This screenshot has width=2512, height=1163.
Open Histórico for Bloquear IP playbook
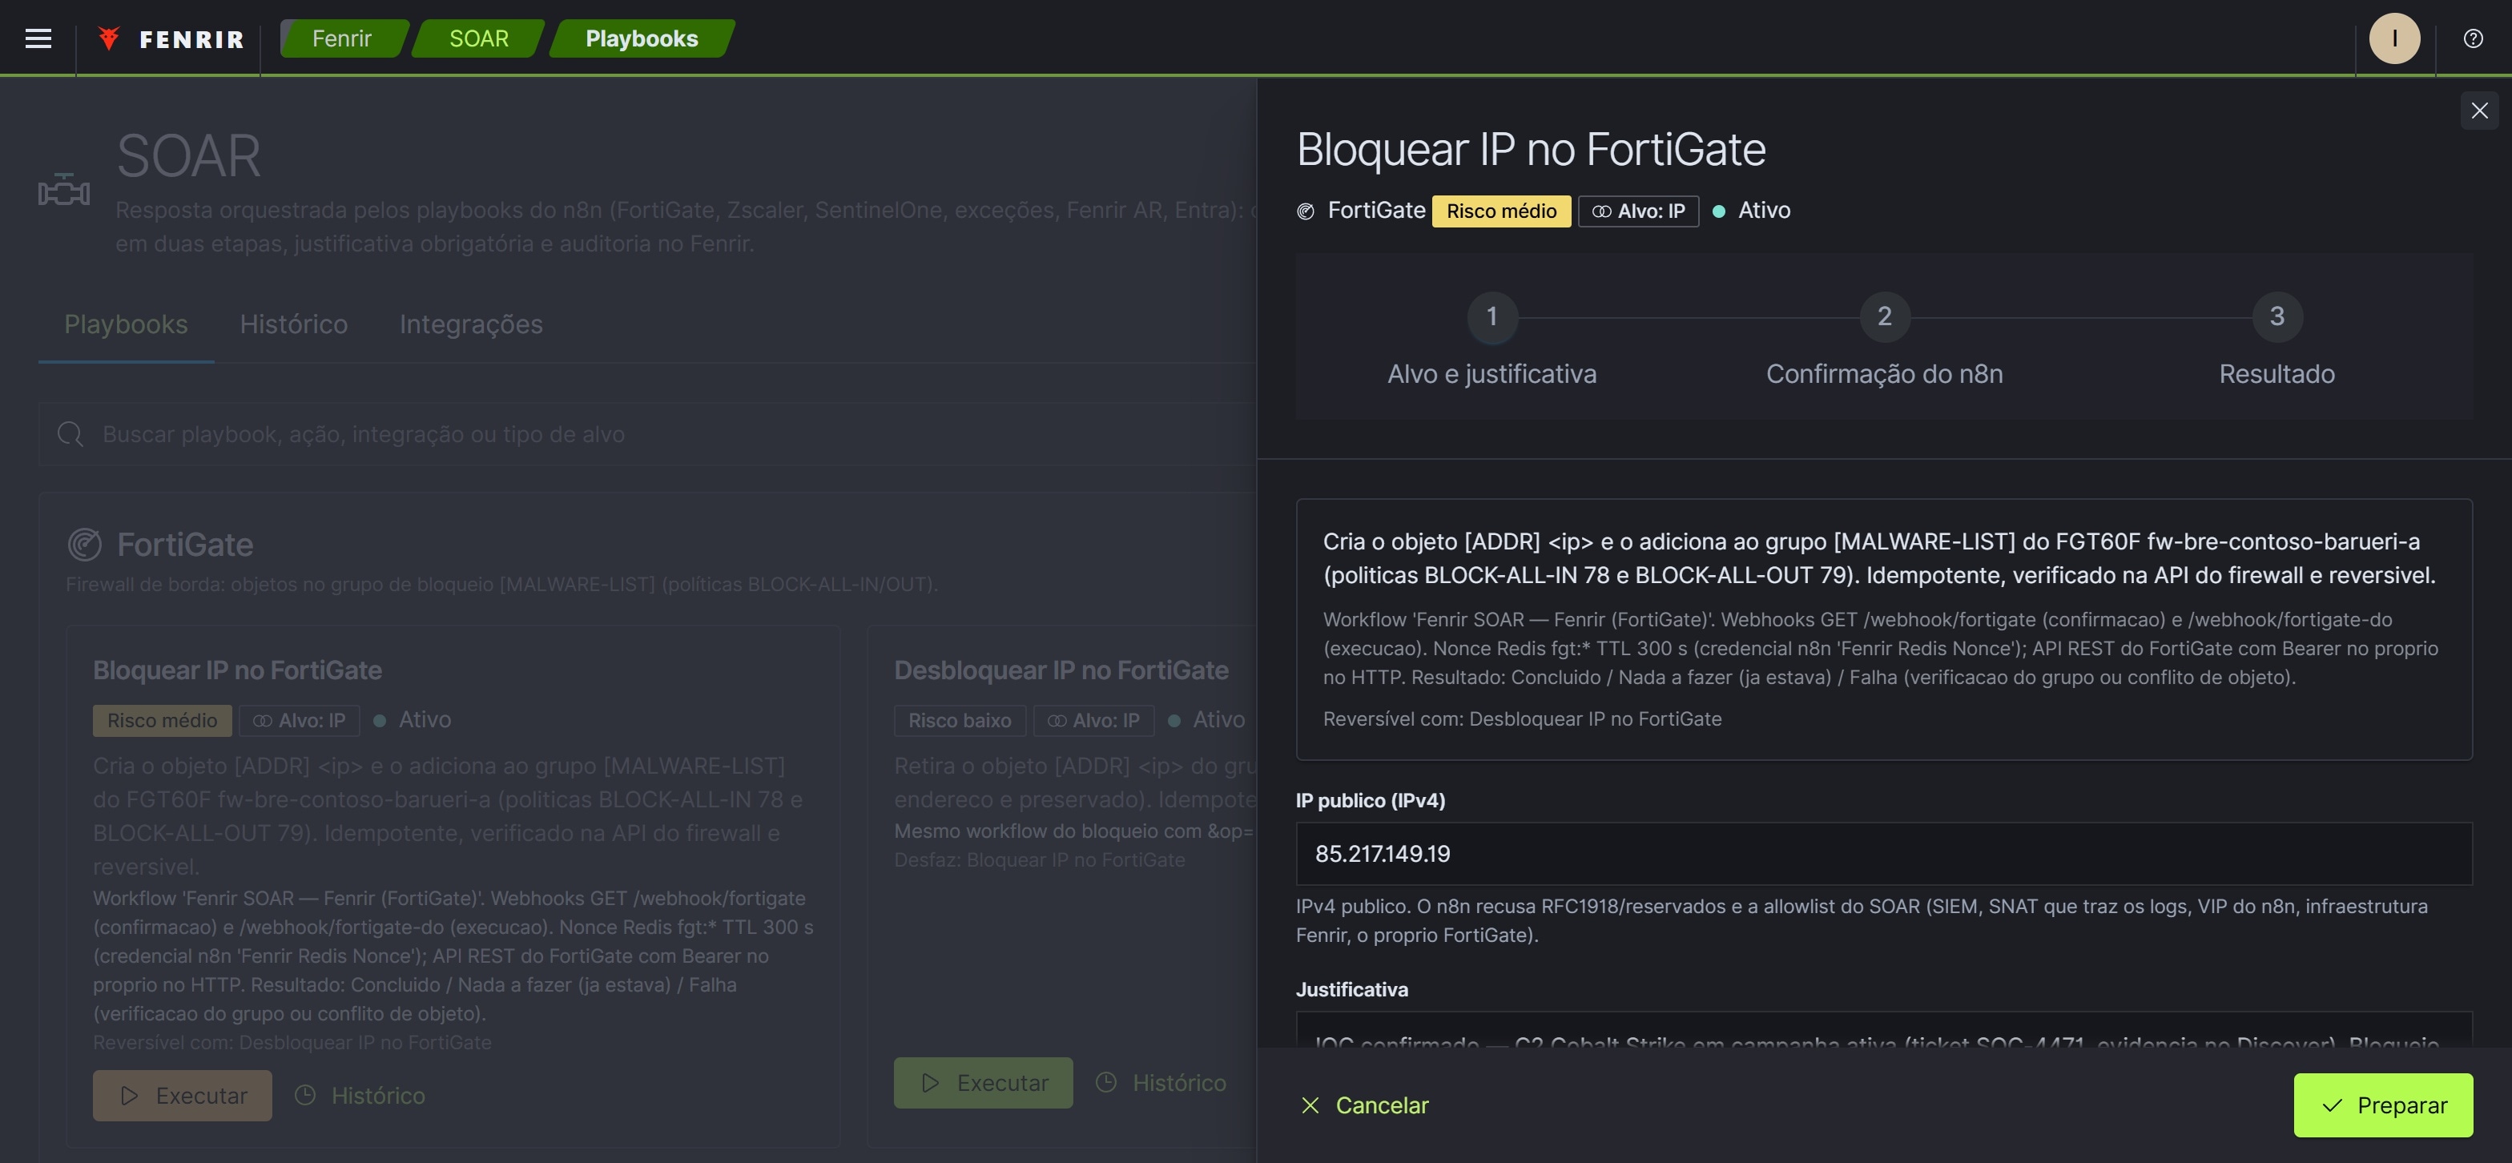tap(360, 1095)
